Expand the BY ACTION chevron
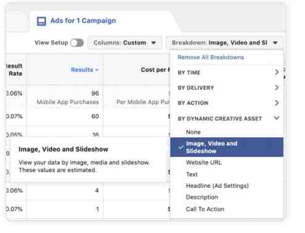The height and width of the screenshot is (233, 305). click(277, 103)
